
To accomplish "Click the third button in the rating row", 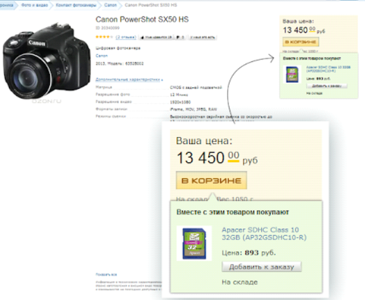I will 202,37.
